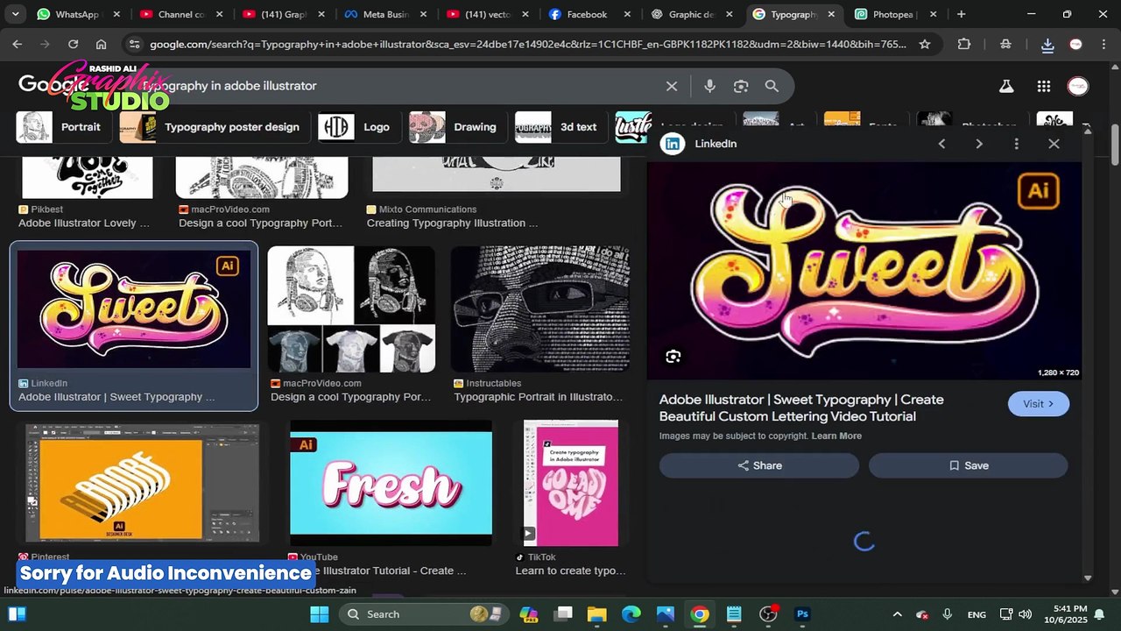Image resolution: width=1121 pixels, height=631 pixels.
Task: Open the Google apps grid
Action: tap(1043, 86)
